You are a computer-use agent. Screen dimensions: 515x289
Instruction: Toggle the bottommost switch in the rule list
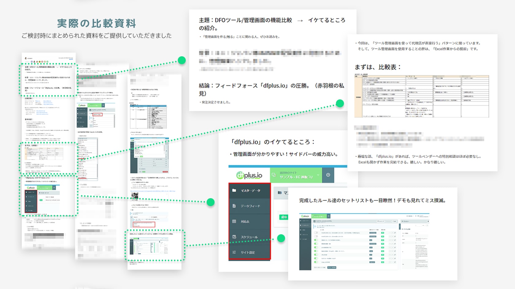pyautogui.click(x=316, y=262)
